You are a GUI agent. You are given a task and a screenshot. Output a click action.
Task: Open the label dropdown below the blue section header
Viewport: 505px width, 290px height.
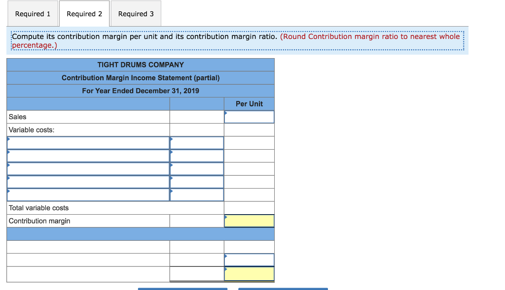tap(88, 247)
